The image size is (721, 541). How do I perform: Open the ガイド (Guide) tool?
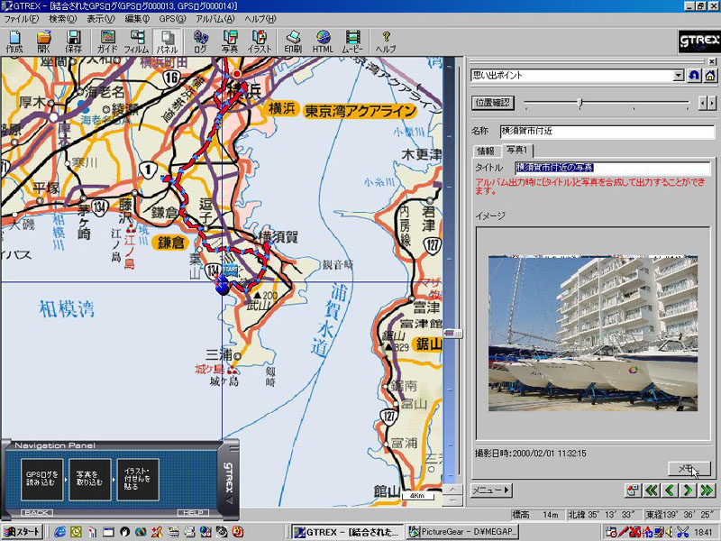(107, 41)
